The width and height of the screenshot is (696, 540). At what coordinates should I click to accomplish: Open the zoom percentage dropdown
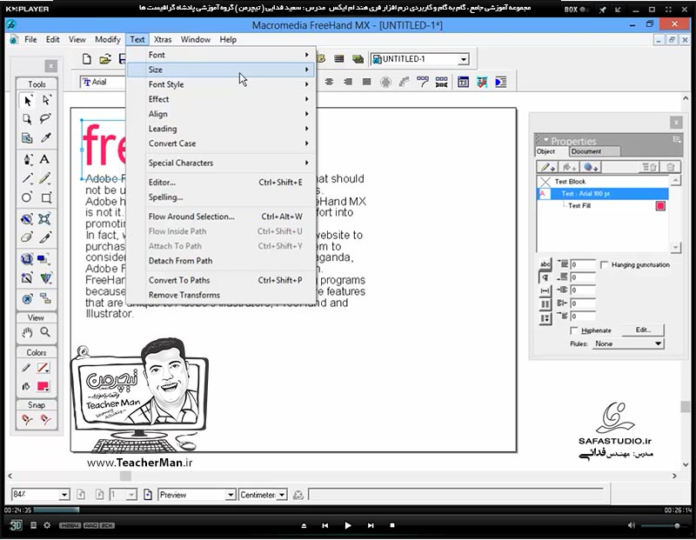pyautogui.click(x=64, y=495)
